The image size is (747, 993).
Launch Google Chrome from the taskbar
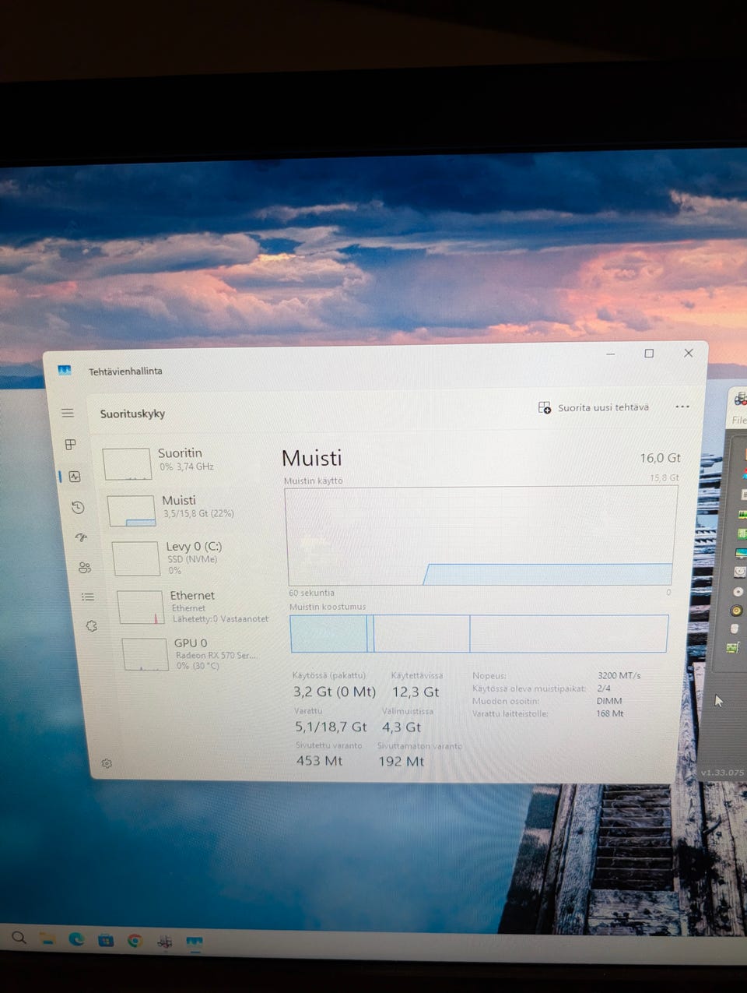pyautogui.click(x=135, y=941)
